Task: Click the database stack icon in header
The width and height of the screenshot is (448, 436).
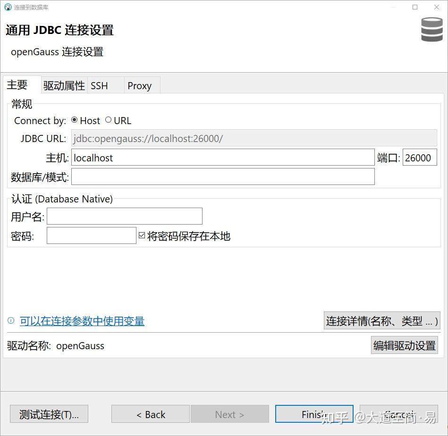Action: [431, 30]
